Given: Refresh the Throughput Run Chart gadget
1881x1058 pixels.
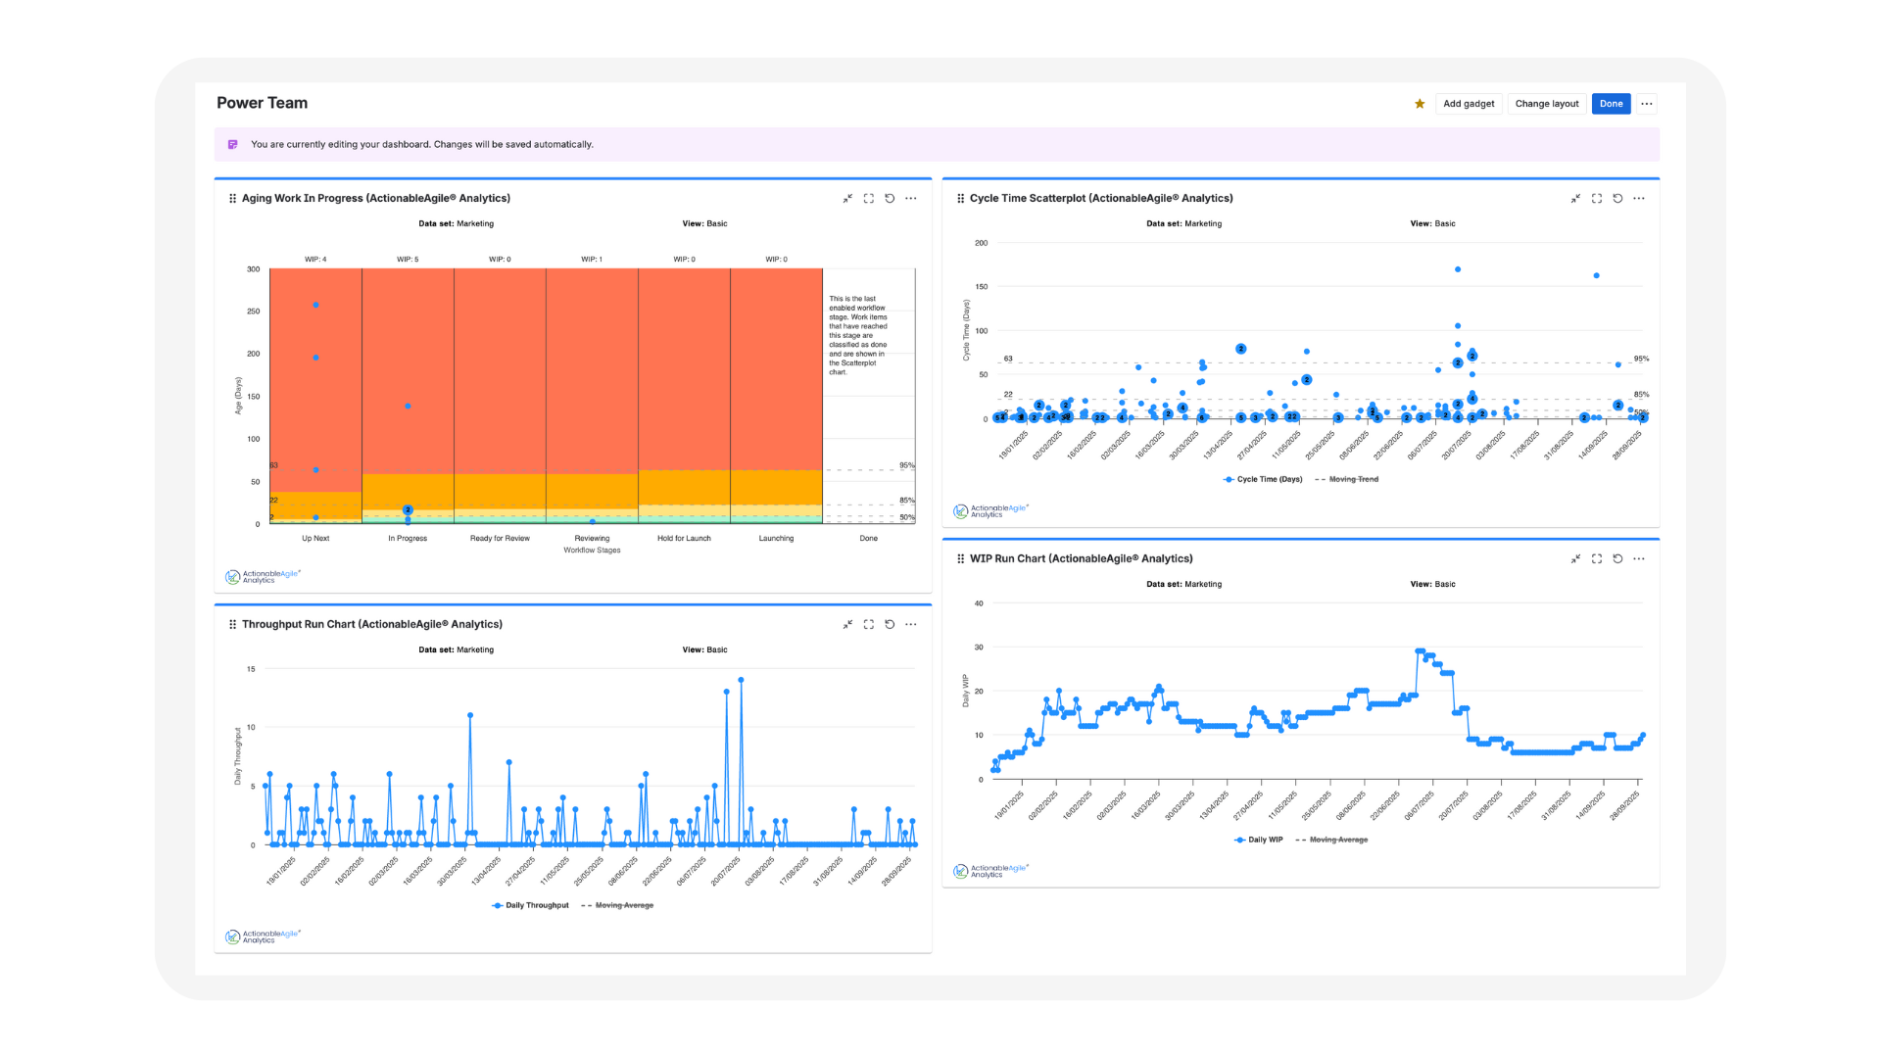Looking at the screenshot, I should pos(890,625).
